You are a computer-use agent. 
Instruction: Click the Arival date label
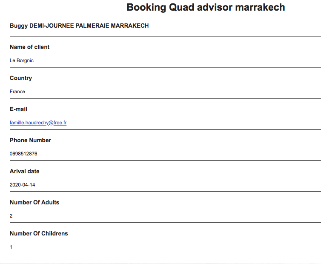25,171
